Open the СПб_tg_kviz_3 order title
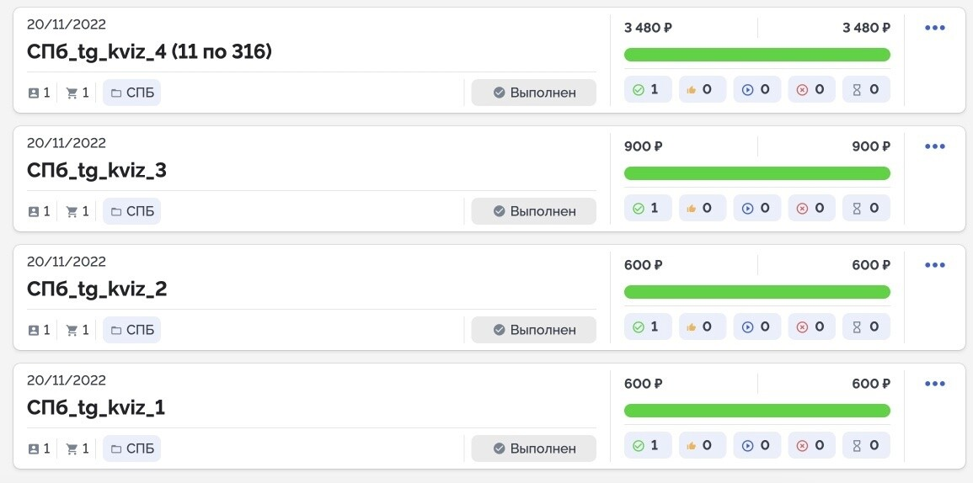Image resolution: width=973 pixels, height=483 pixels. (97, 171)
